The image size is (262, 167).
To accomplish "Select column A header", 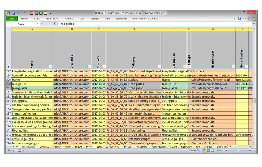I will tap(32, 29).
